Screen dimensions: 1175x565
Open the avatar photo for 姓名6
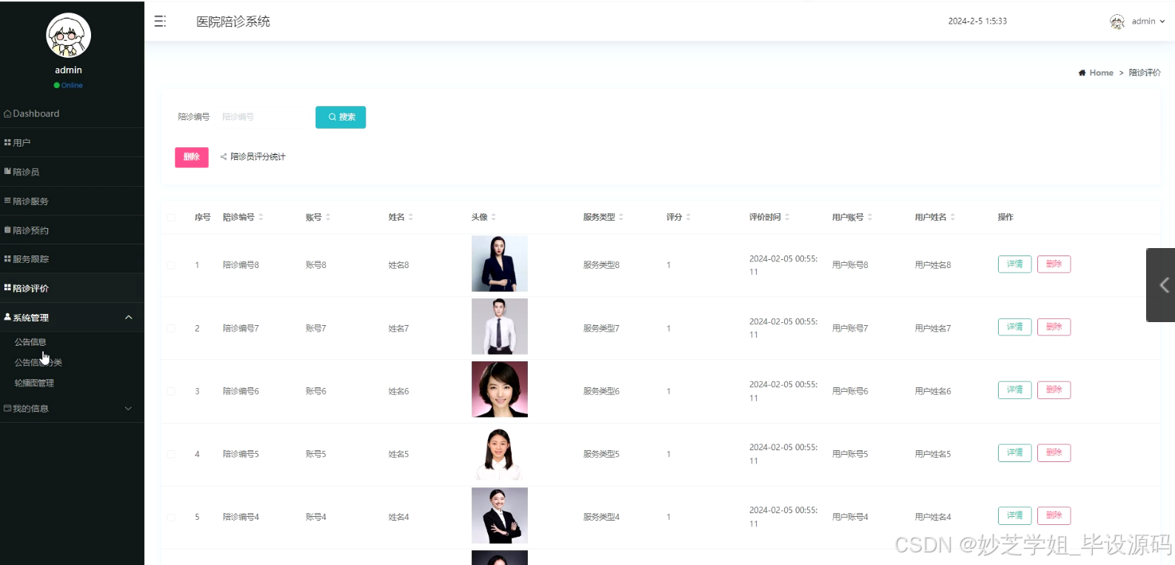[x=500, y=390]
